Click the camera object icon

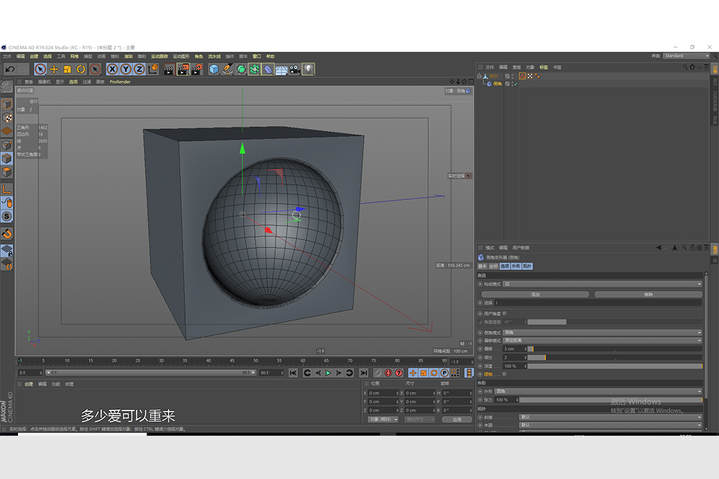(294, 69)
